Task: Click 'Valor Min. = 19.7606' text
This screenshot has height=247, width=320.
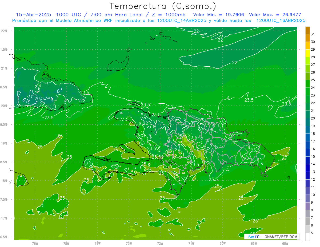Action: [219, 15]
